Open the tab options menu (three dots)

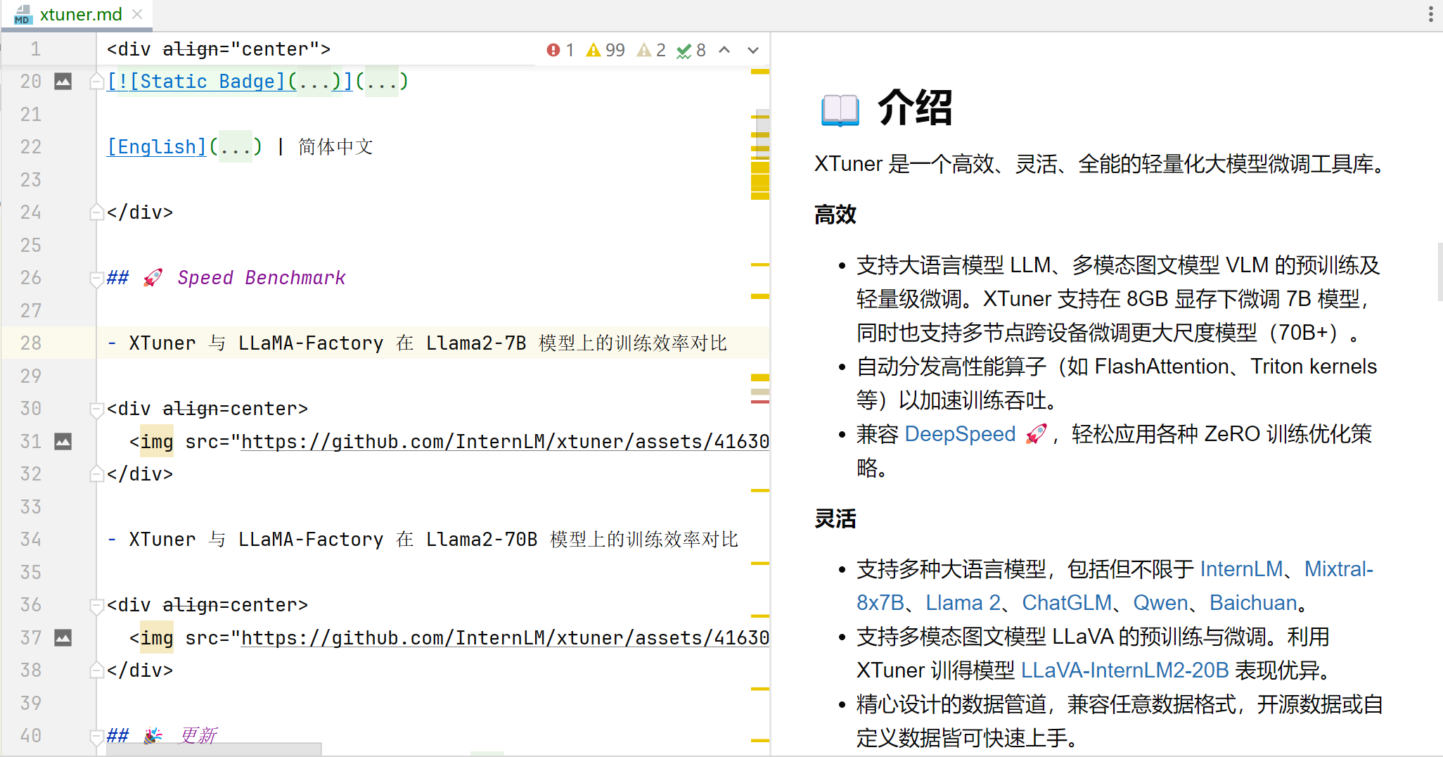coord(1430,14)
